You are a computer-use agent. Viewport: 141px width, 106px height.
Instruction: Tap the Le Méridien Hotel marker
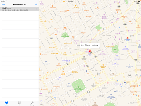click(69, 61)
